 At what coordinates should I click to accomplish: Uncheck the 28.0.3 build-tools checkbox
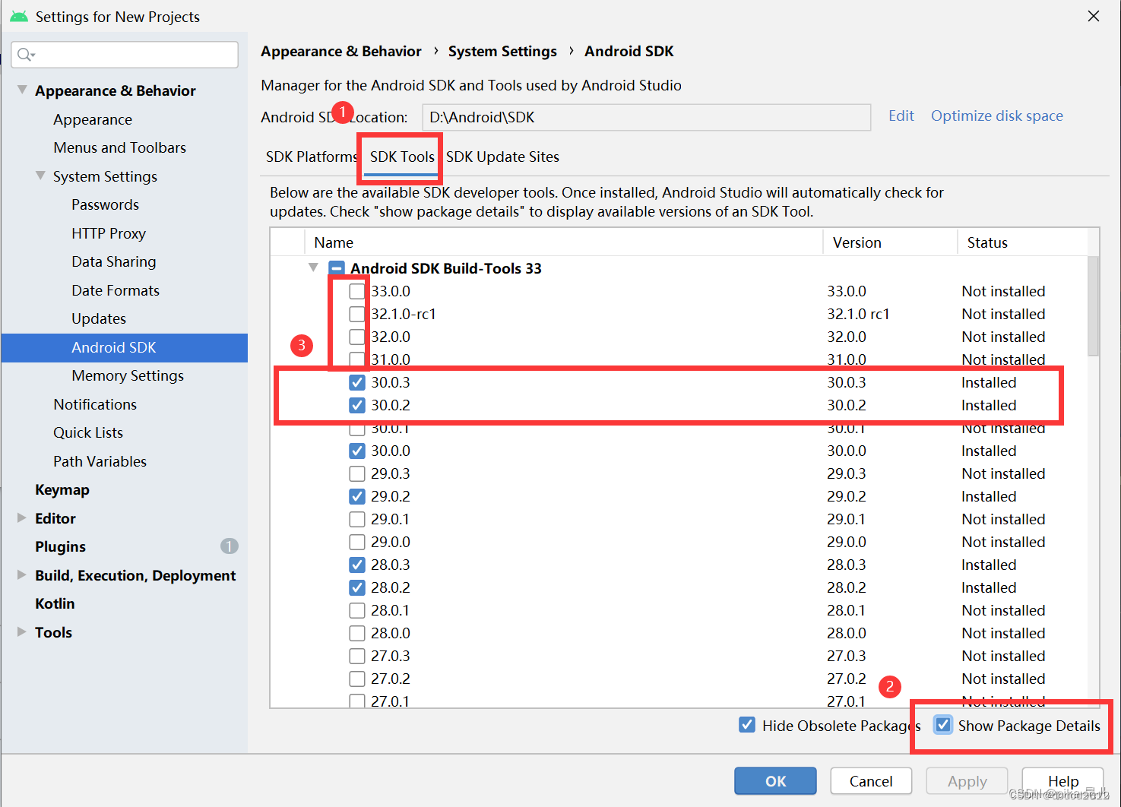tap(357, 565)
